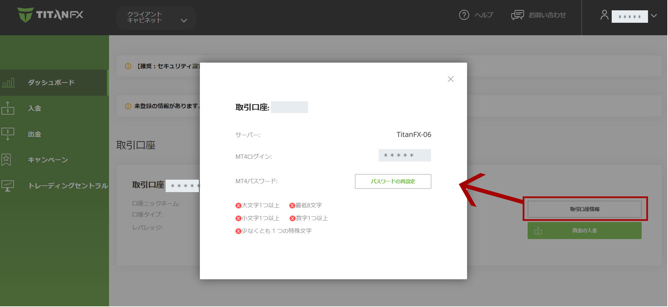Expand the user account menu chevron
This screenshot has width=668, height=307.
654,16
